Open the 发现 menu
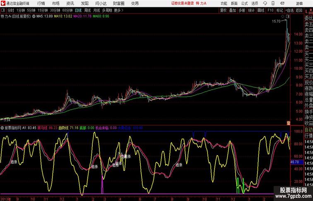313x201 pixels. click(x=84, y=3)
